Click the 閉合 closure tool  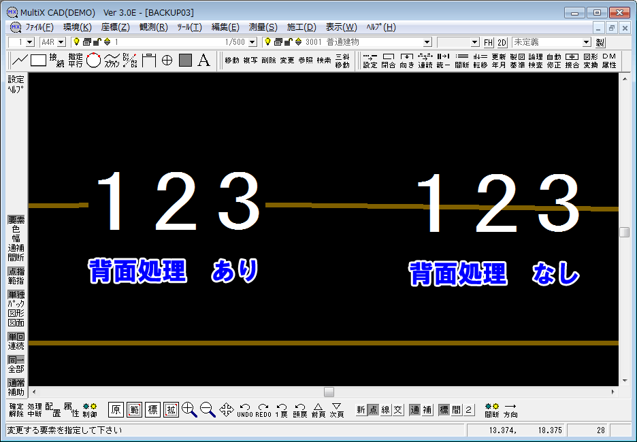click(389, 61)
